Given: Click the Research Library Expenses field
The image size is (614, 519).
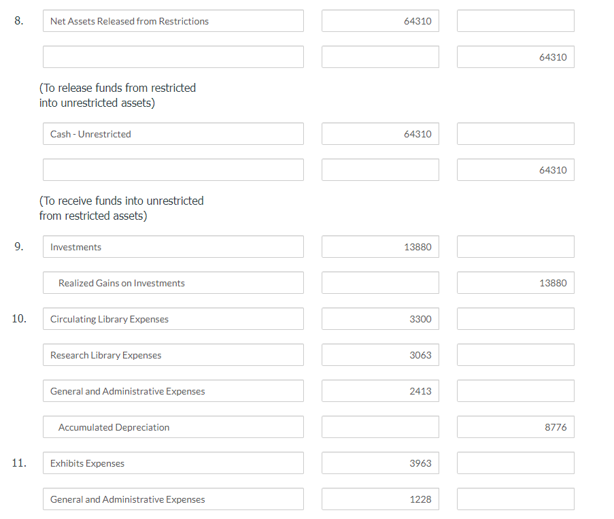Looking at the screenshot, I should (x=172, y=354).
